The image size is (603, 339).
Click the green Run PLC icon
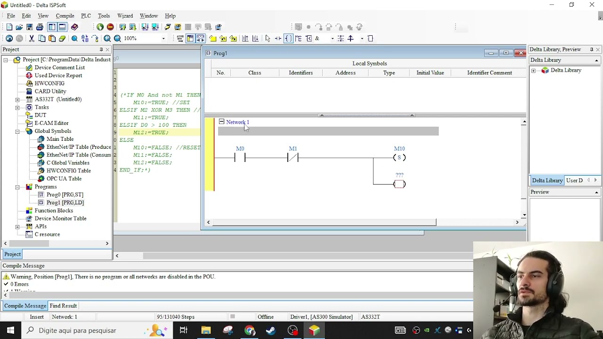click(100, 27)
